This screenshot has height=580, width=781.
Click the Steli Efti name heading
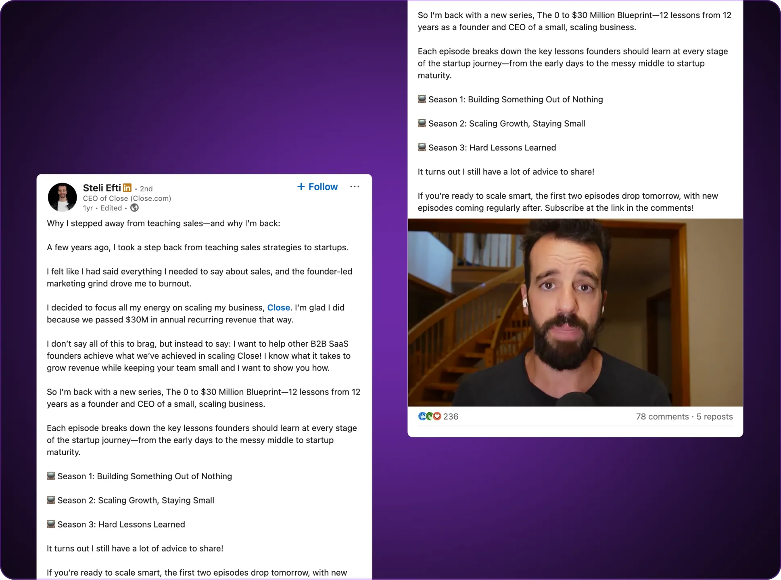click(x=102, y=188)
